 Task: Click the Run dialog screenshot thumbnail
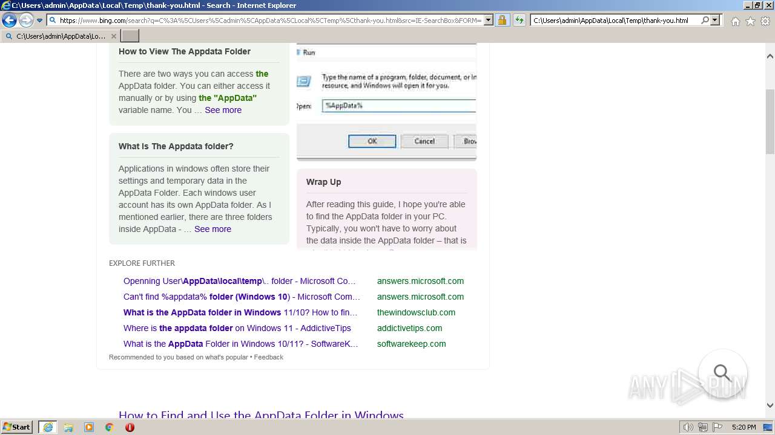click(x=386, y=102)
